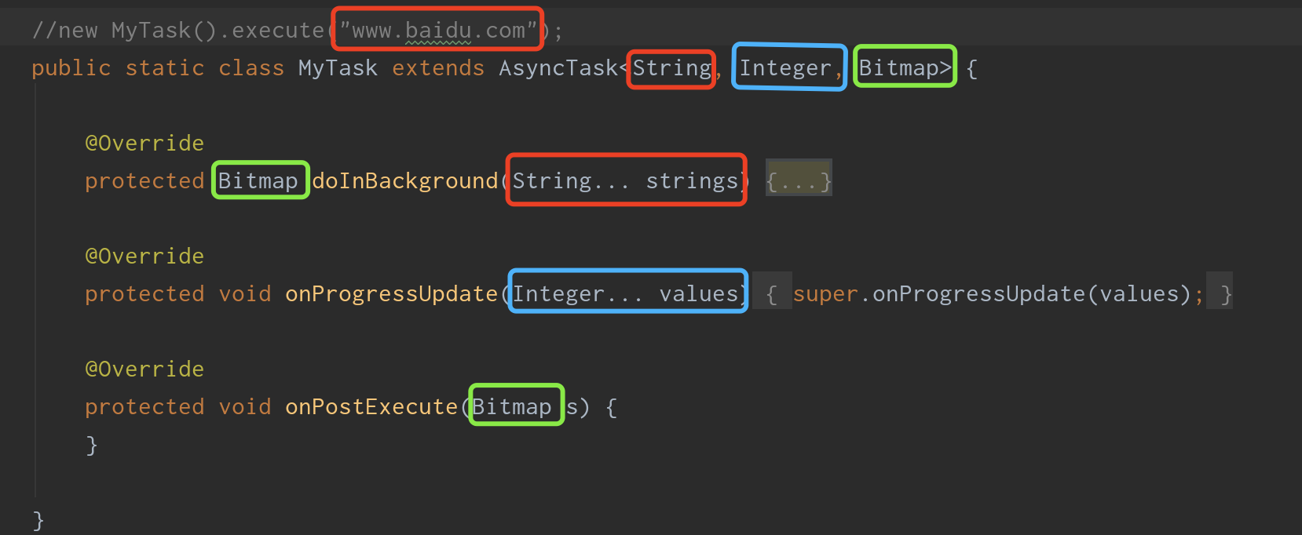Click the Bitmap parameter type in onPostExecute
Viewport: 1302px width, 535px height.
(512, 407)
